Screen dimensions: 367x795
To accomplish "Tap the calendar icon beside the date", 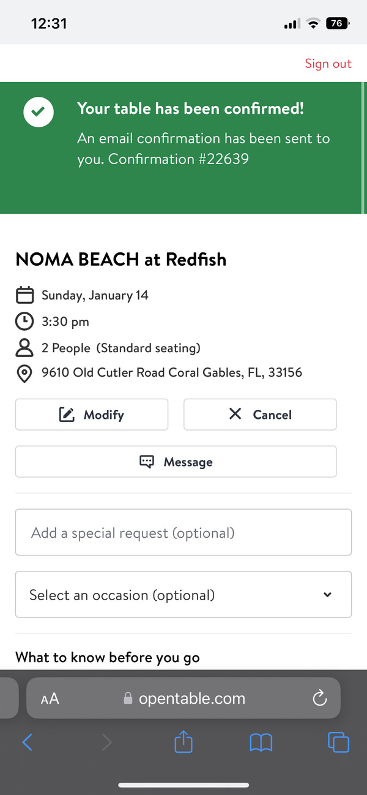I will [x=24, y=295].
